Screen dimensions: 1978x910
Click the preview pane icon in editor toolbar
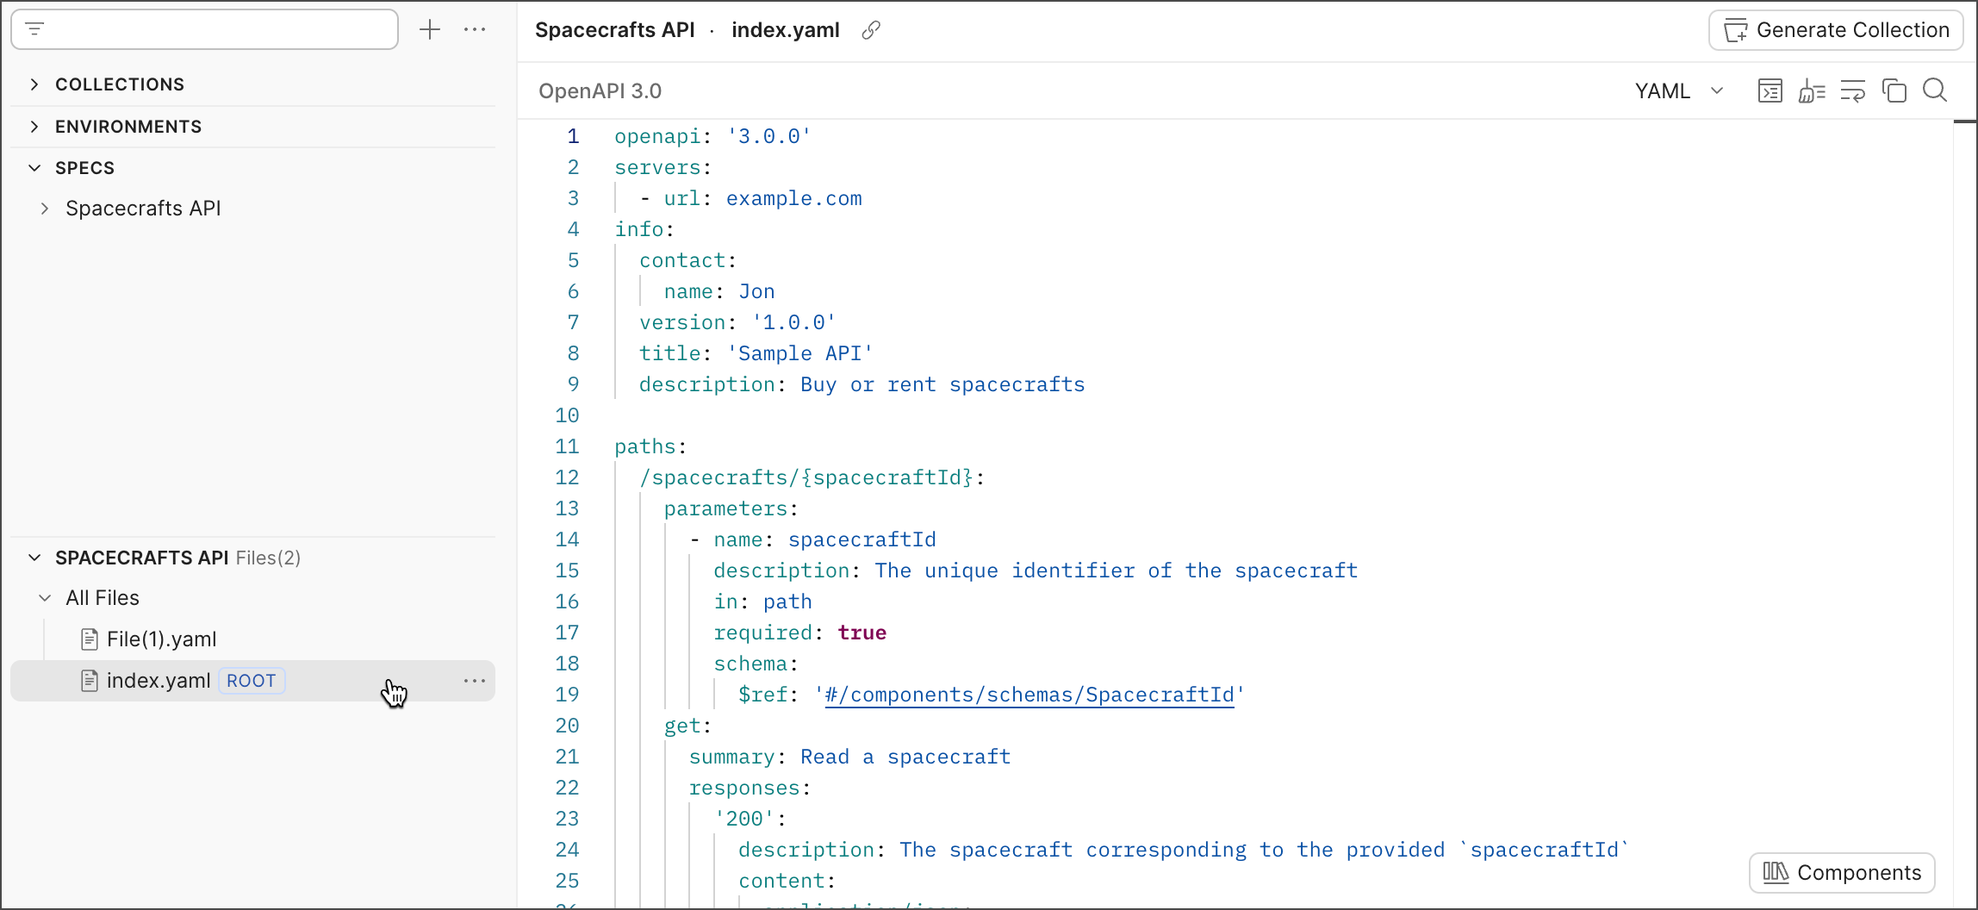[1770, 90]
